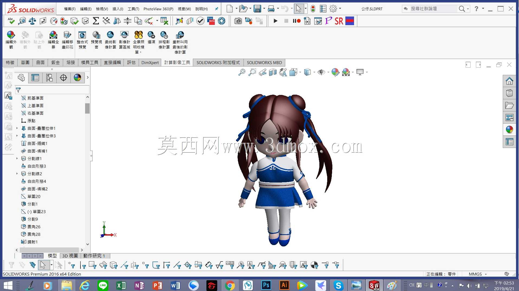Open the Measure tool
Screen dimensions: 519x291
pyautogui.click(x=22, y=21)
